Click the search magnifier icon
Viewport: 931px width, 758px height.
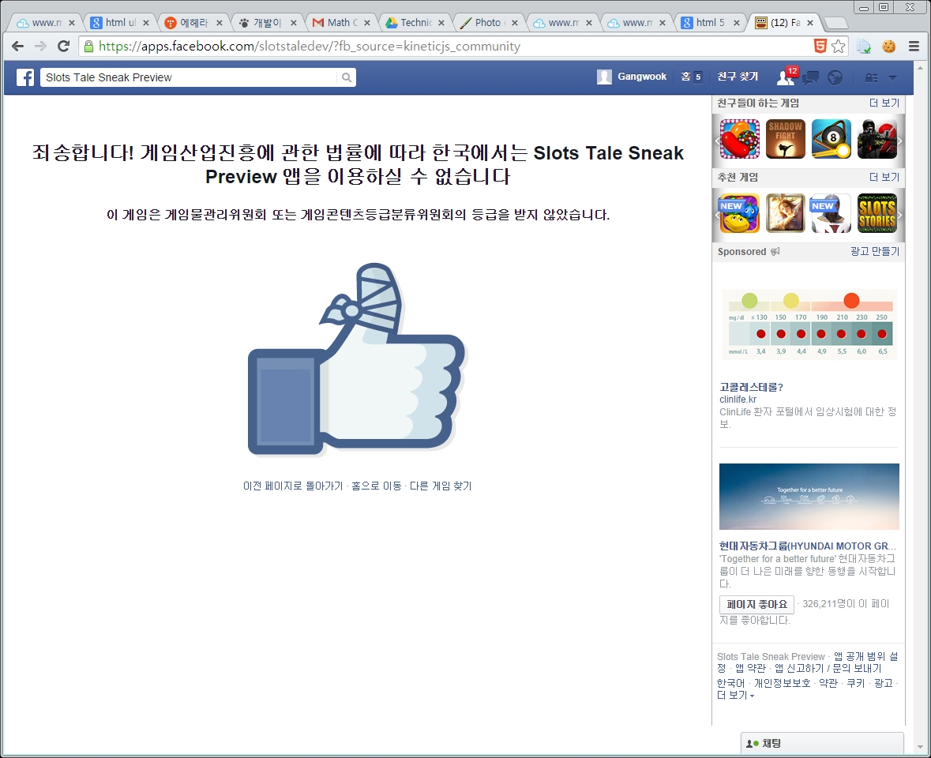(347, 77)
